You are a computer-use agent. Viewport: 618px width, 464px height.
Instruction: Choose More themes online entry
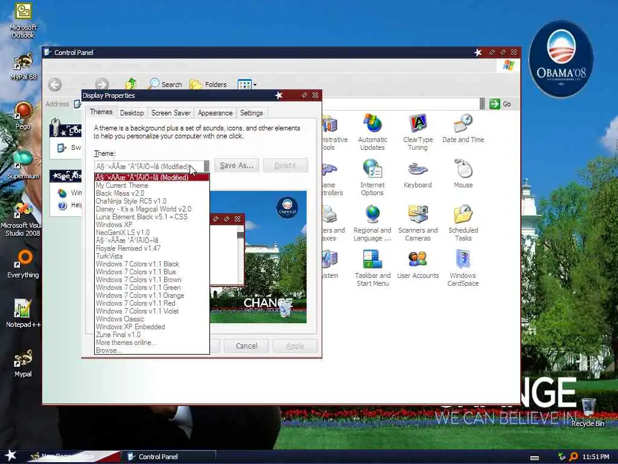point(151,343)
